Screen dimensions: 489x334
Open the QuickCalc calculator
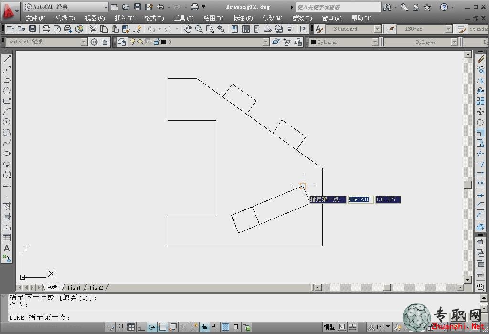[x=290, y=29]
